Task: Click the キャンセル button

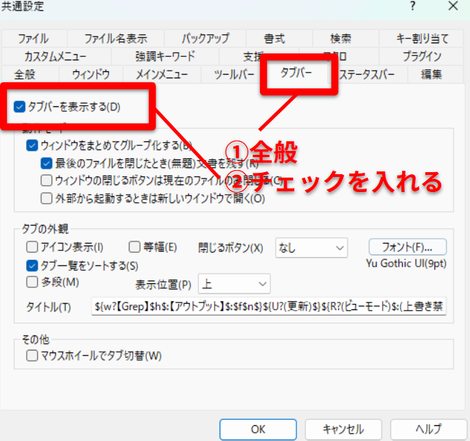Action: [342, 429]
